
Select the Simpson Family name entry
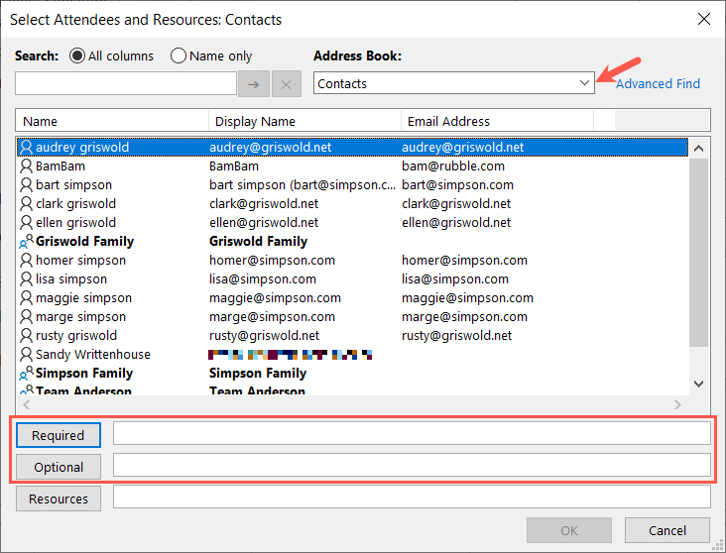84,373
